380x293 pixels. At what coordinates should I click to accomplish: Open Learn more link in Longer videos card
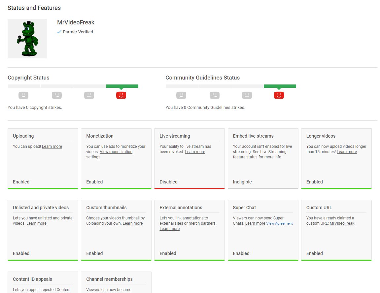(347, 151)
